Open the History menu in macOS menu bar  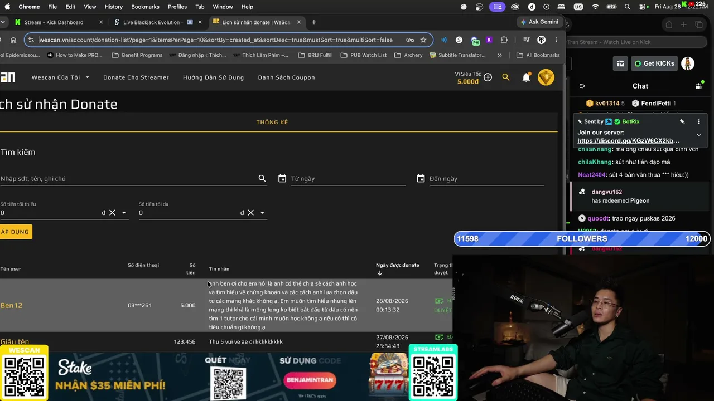[113, 7]
